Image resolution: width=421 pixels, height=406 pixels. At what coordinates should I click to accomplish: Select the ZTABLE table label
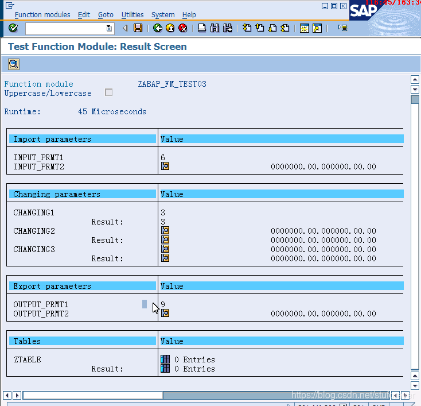point(27,359)
